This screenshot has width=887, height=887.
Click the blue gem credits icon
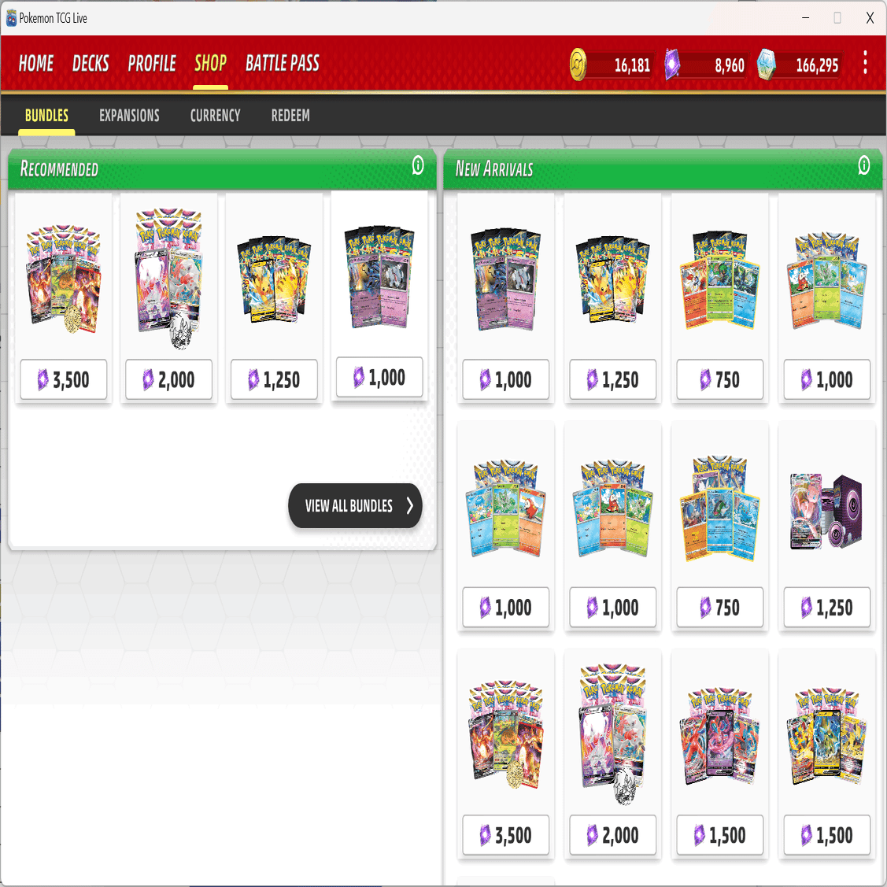point(766,65)
